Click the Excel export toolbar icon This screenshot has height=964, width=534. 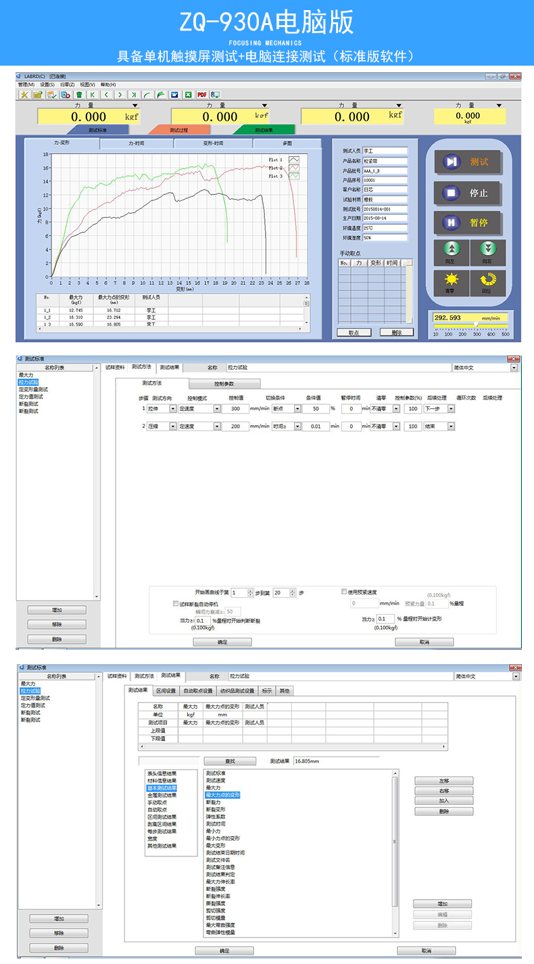coord(188,95)
